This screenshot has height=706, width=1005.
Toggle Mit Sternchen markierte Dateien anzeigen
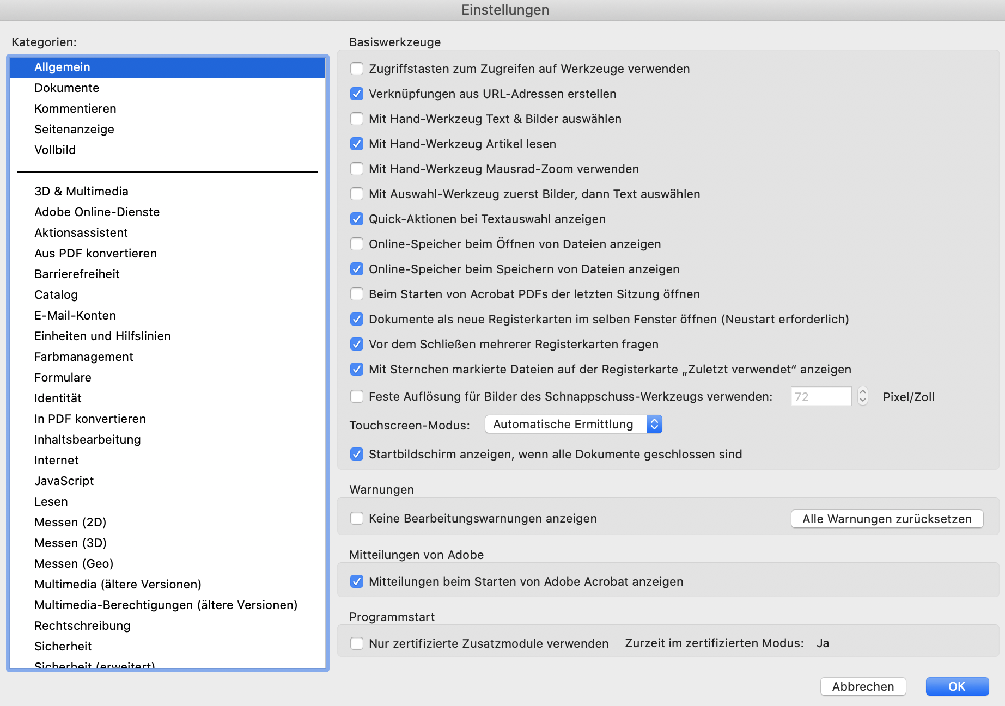(x=357, y=369)
